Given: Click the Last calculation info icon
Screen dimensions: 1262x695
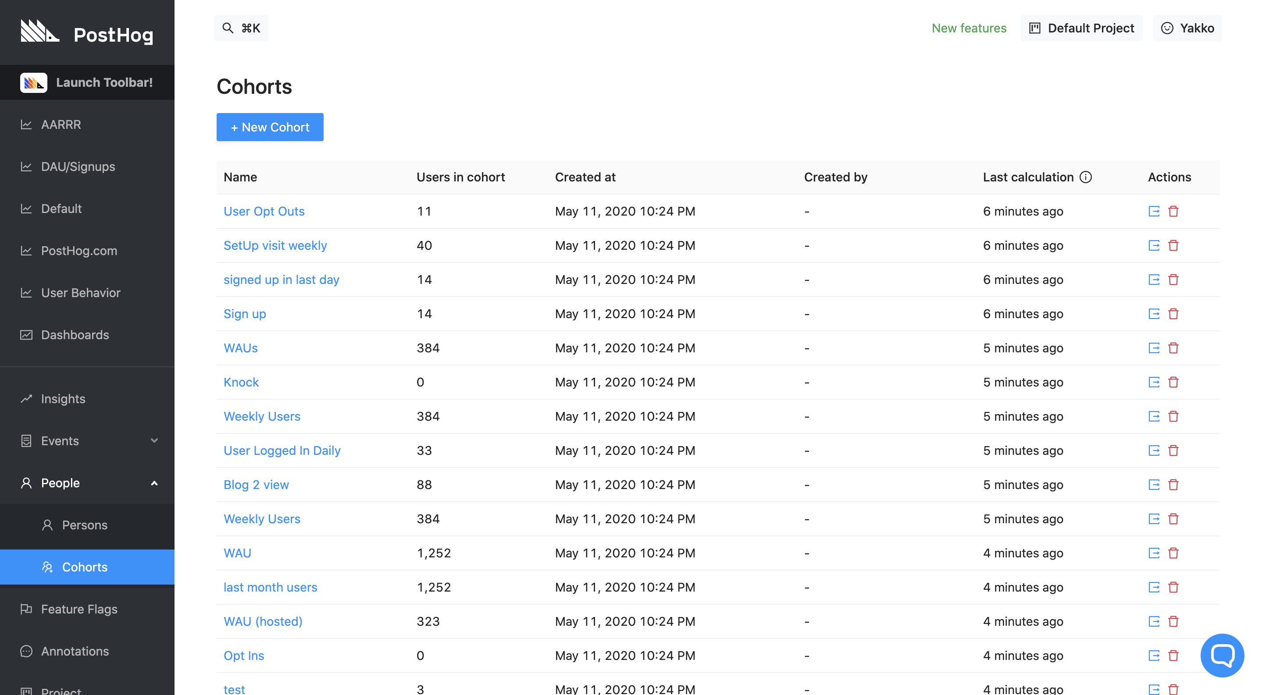Looking at the screenshot, I should point(1086,177).
